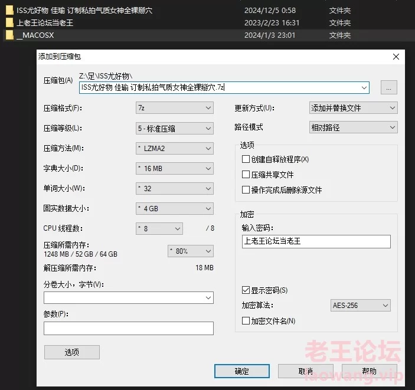Click the folder icon of the ISS尤好物 row
The width and height of the screenshot is (415, 390).
[9, 10]
